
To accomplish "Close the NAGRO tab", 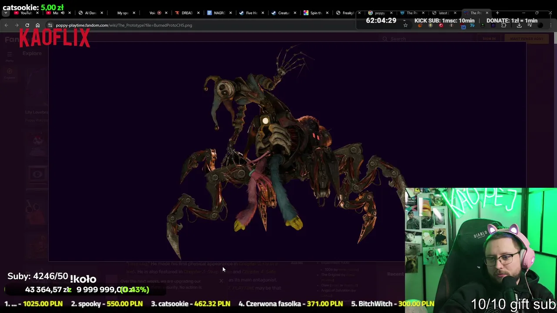I will (230, 13).
